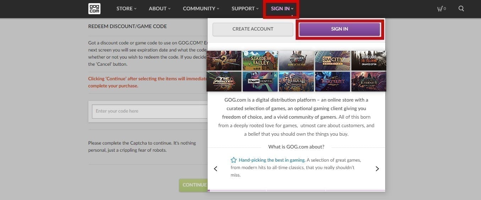Focus the Enter your code here field
This screenshot has width=481, height=200.
tap(150, 111)
